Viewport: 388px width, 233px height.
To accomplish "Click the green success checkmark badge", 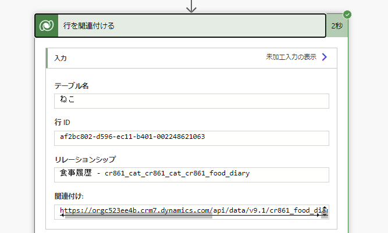I will 347,14.
